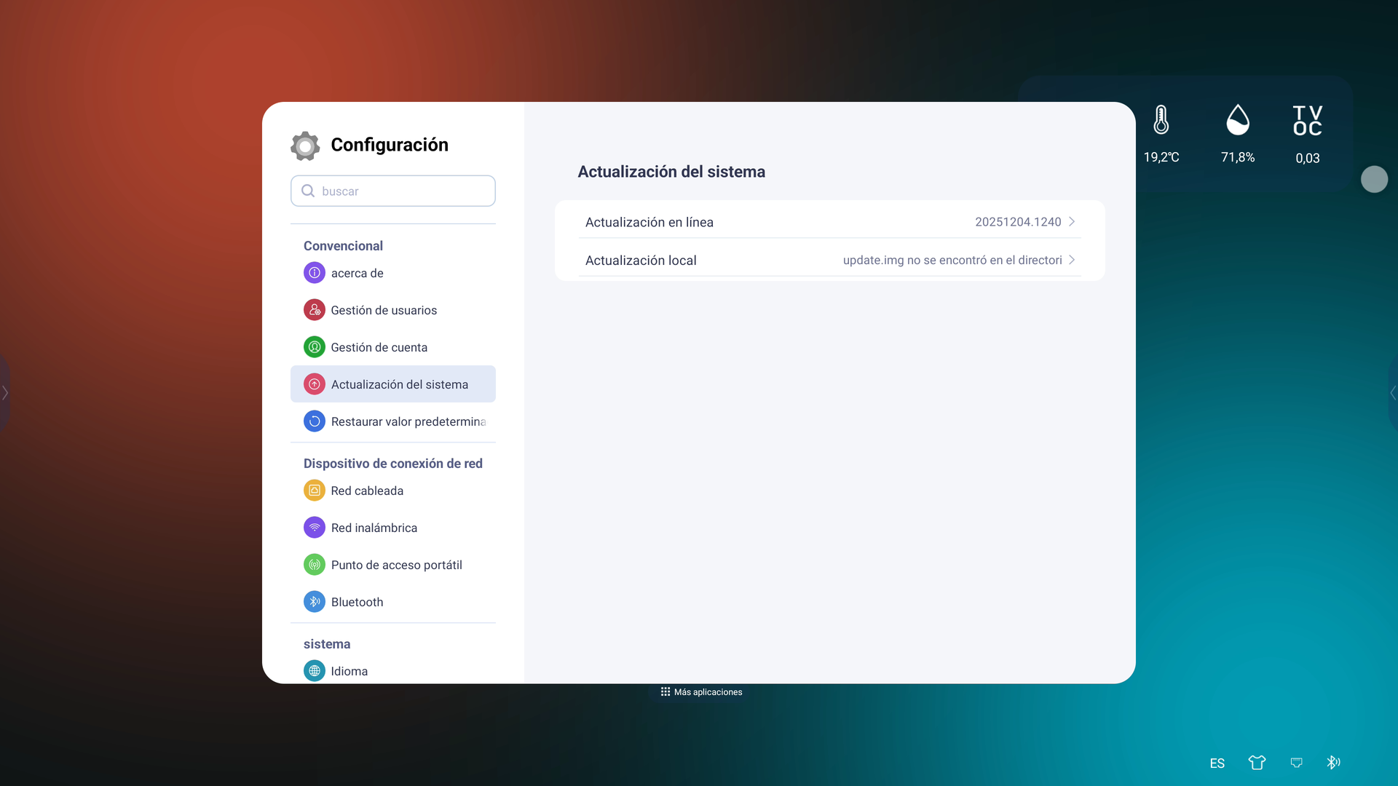Click the Bluetooth tray icon
The width and height of the screenshot is (1398, 786).
tap(1333, 763)
